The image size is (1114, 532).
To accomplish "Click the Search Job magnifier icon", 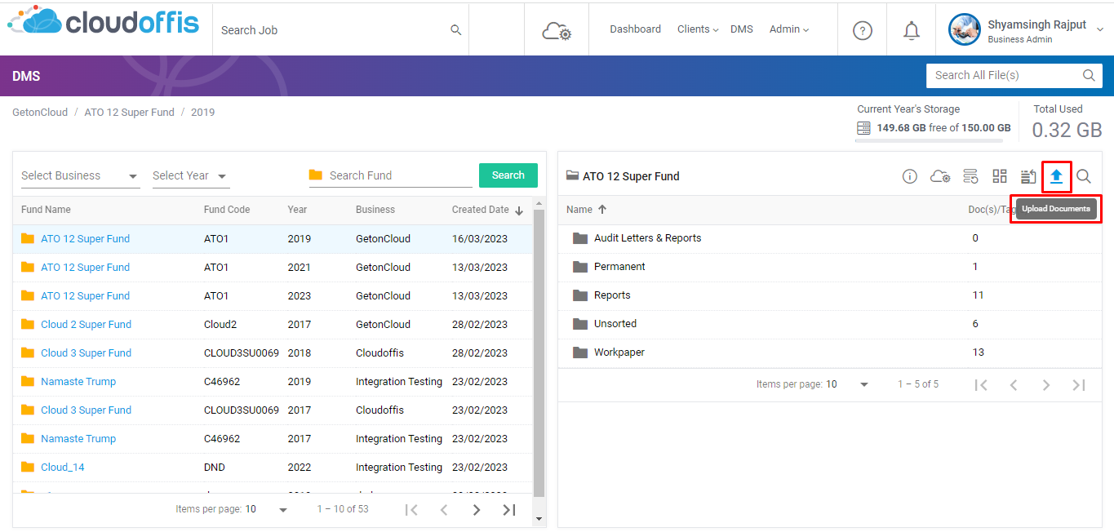I will click(456, 30).
